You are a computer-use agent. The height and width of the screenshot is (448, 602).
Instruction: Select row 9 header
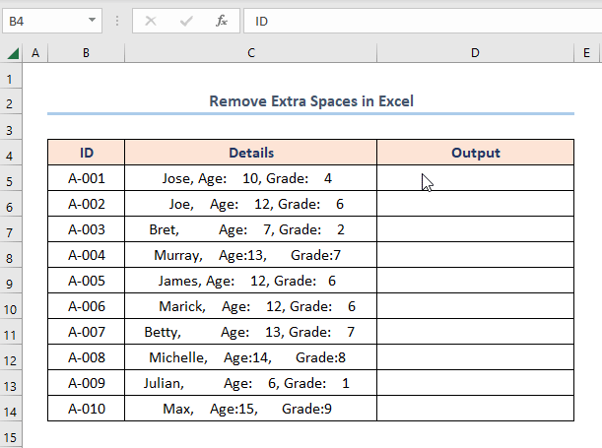pyautogui.click(x=12, y=281)
